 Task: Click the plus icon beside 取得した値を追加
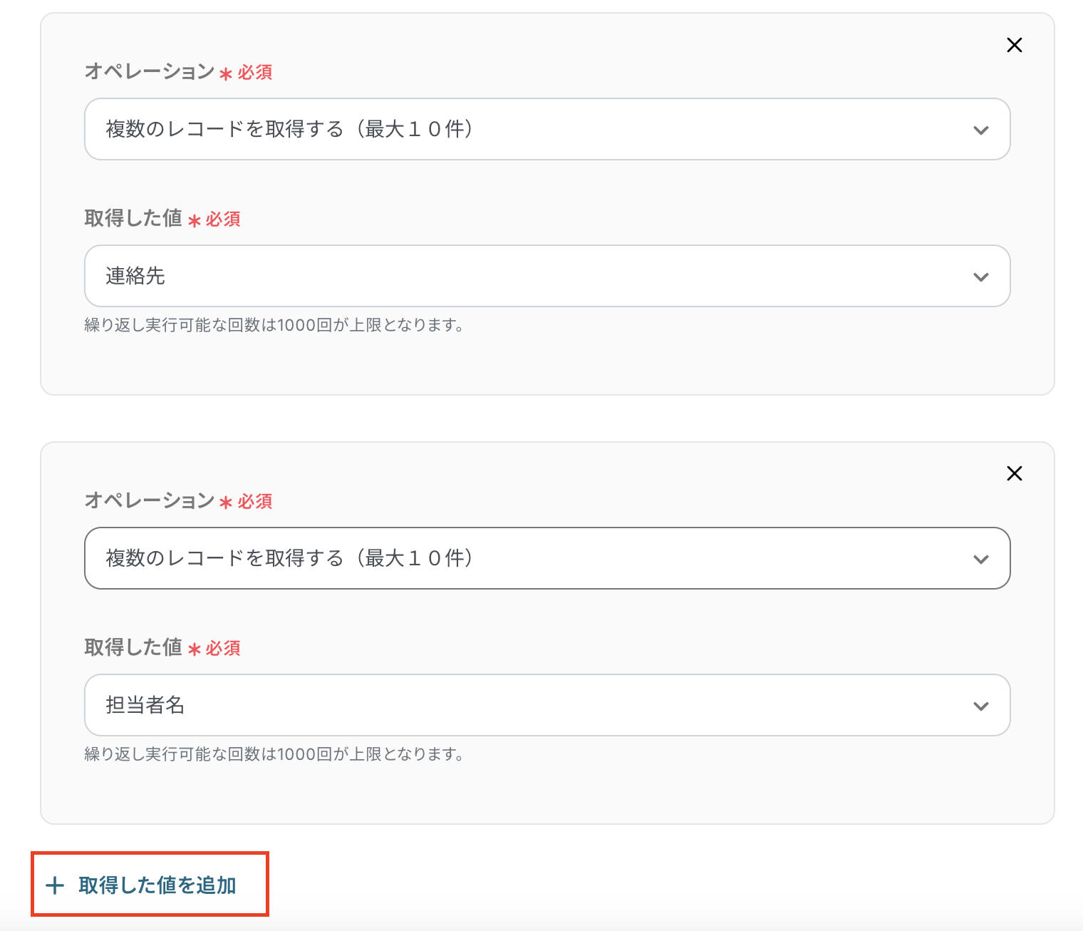tap(55, 885)
